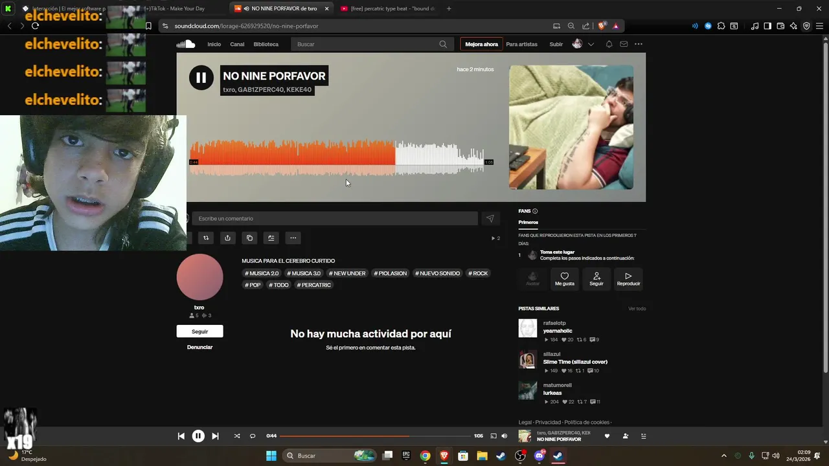829x466 pixels.
Task: Switch to the percatric type beat YouTube tab
Action: coord(387,8)
